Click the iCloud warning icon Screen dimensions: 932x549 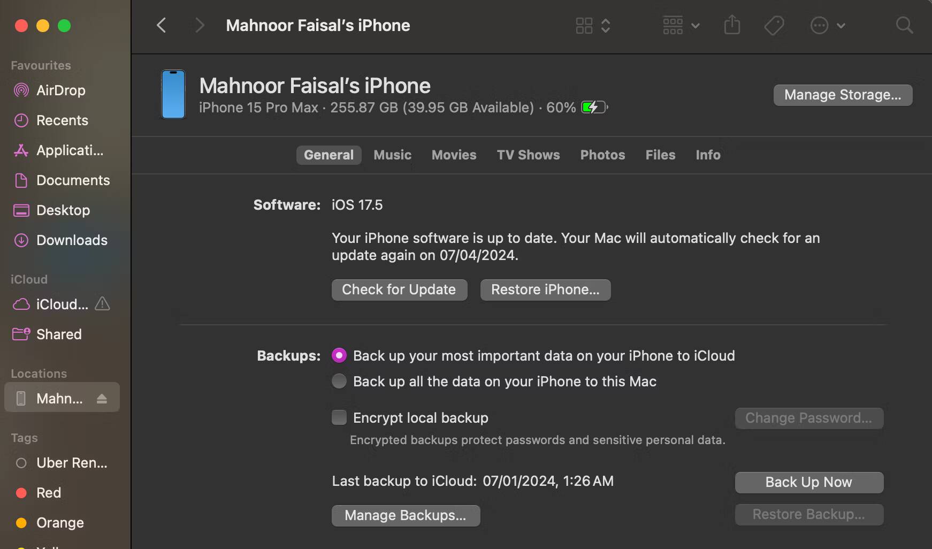(102, 304)
